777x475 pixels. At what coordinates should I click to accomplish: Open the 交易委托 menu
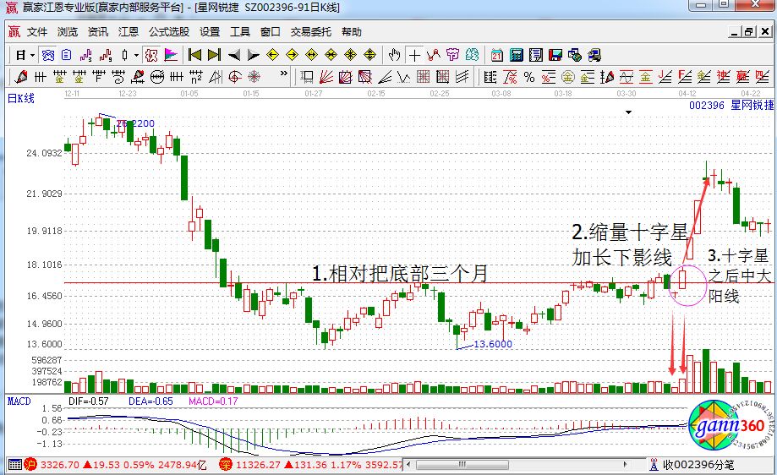click(309, 32)
